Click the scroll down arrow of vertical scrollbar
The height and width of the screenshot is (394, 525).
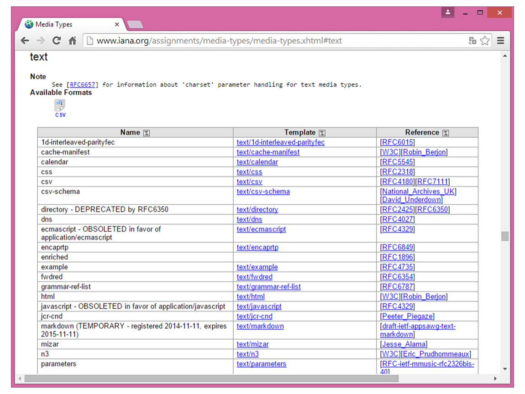coord(505,369)
